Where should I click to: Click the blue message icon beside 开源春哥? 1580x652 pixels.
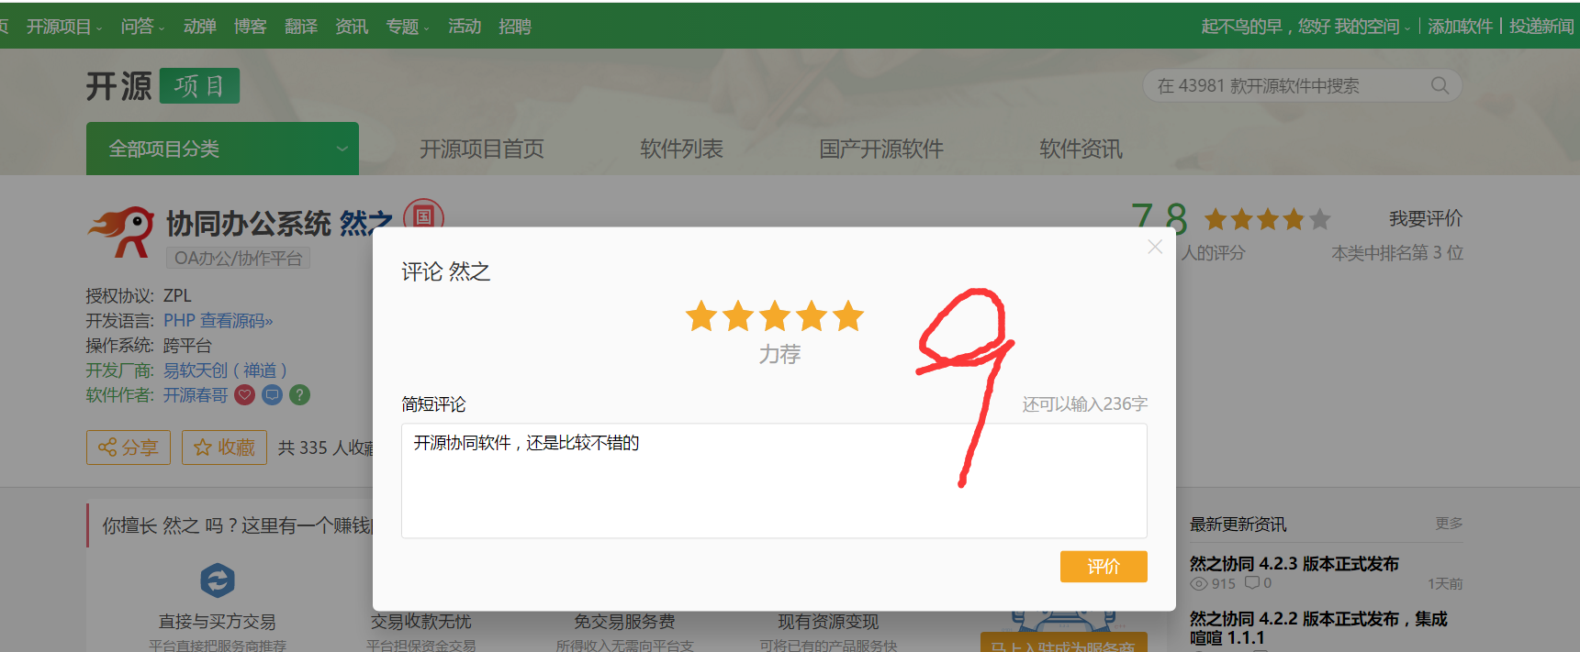click(x=272, y=395)
